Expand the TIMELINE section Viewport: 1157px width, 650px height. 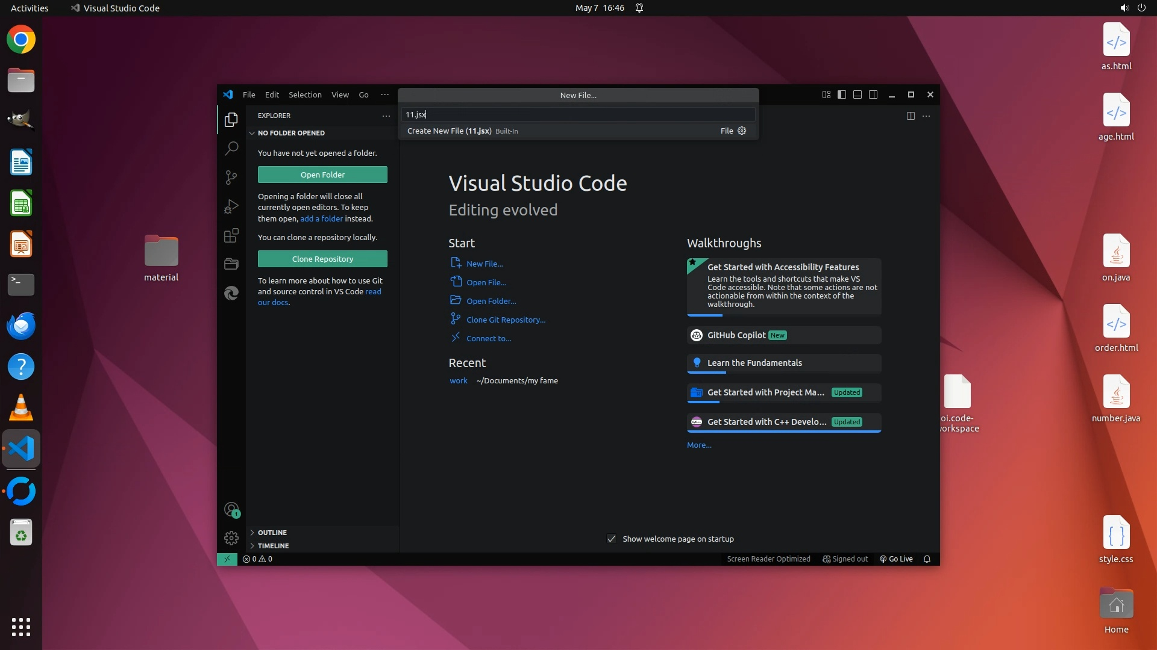point(273,546)
